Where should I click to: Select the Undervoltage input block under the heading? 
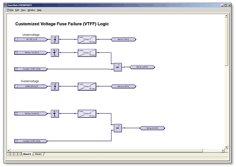click(31, 40)
